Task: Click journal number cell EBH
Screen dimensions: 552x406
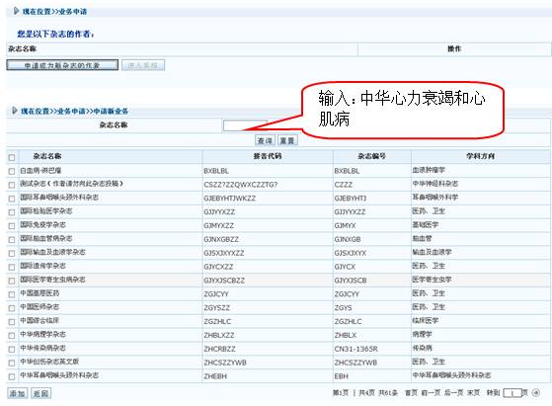Action: (x=341, y=376)
